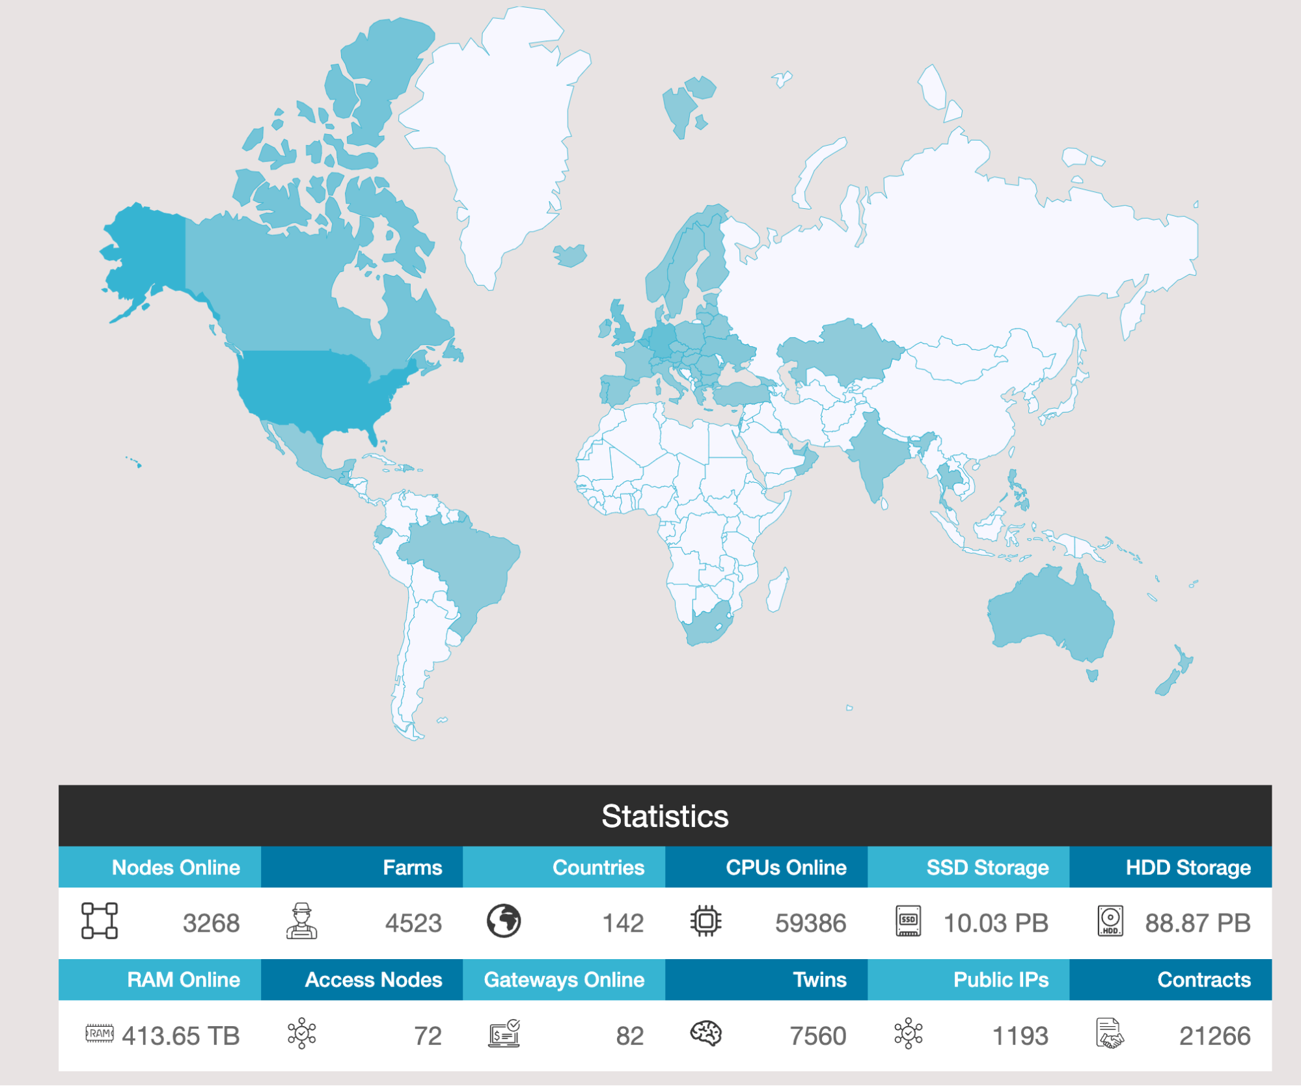Viewport: 1301px width, 1086px height.
Task: Click the brain icon under Twins
Action: coord(705,1033)
